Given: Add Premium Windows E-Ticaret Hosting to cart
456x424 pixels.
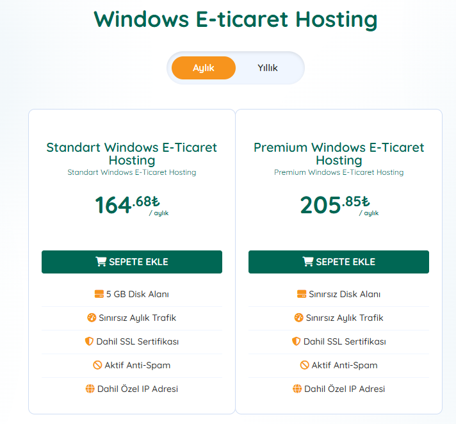Looking at the screenshot, I should click(x=339, y=262).
